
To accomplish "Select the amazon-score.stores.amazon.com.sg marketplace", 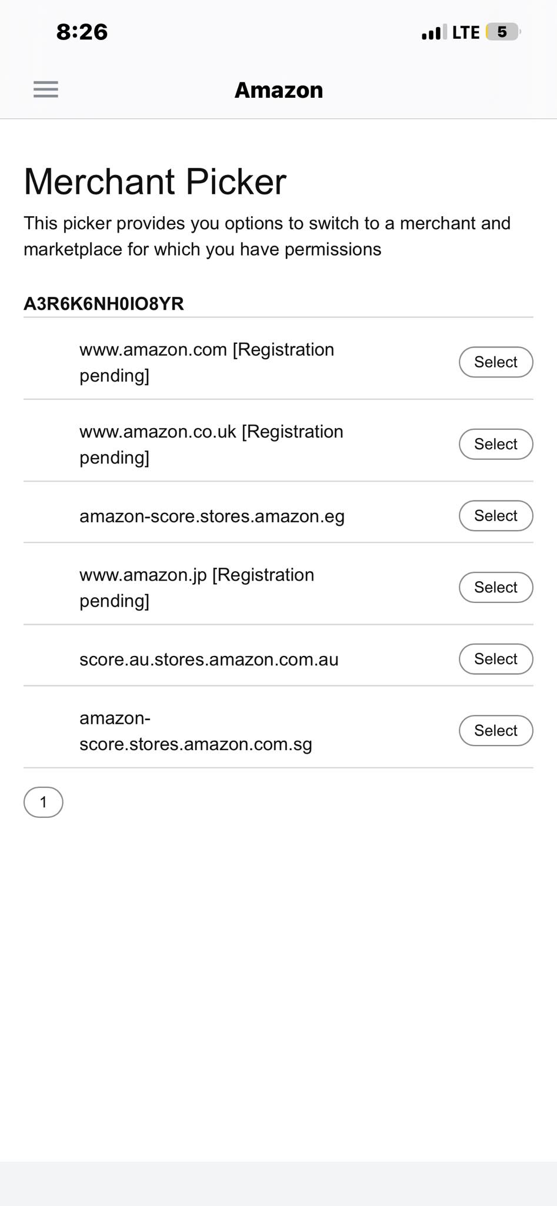I will click(x=496, y=731).
